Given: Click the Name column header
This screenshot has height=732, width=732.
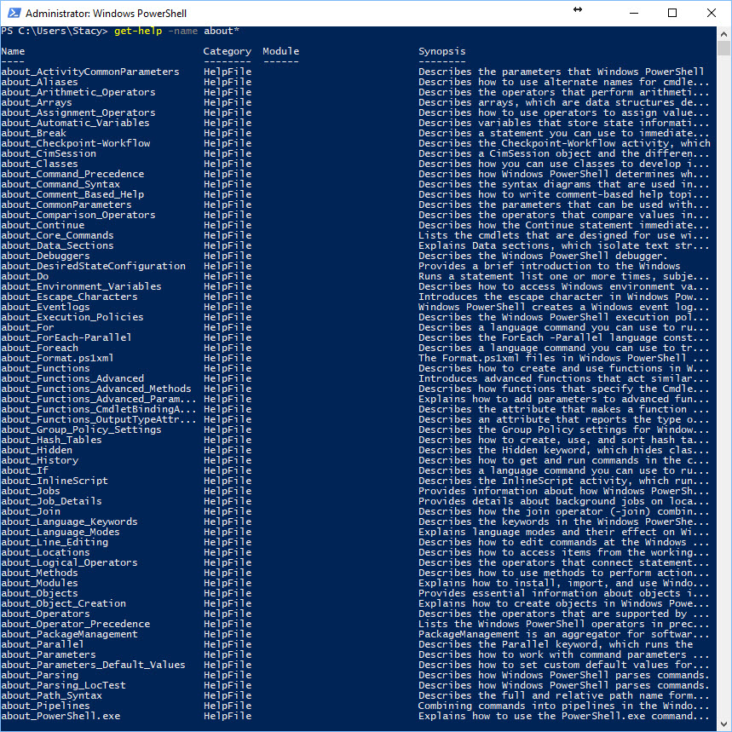Looking at the screenshot, I should [x=13, y=51].
